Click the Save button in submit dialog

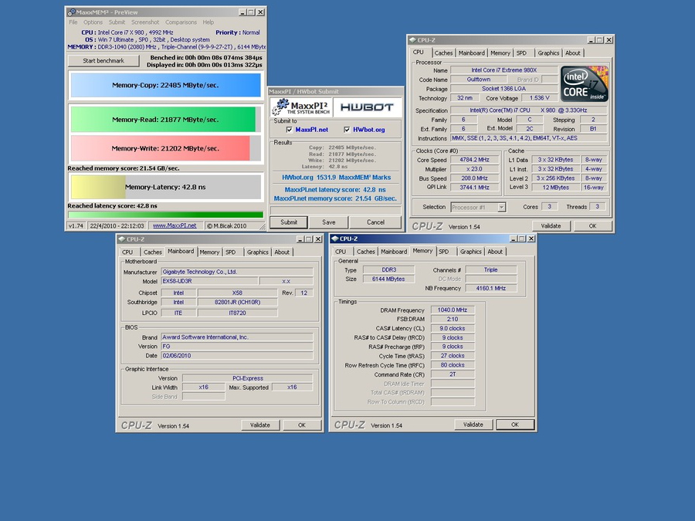point(328,222)
